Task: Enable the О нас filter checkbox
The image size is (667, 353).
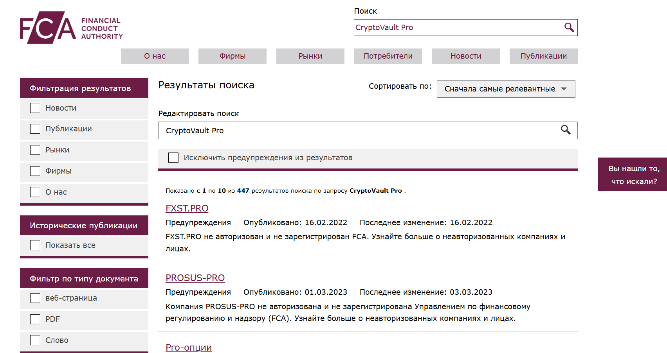Action: (35, 192)
